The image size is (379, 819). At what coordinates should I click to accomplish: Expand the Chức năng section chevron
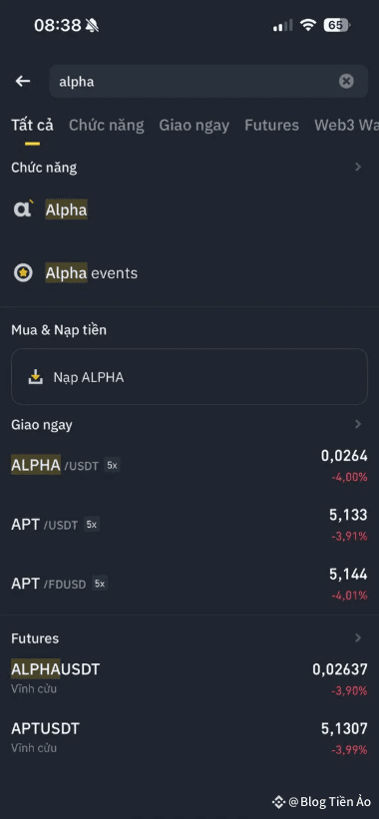coord(358,168)
